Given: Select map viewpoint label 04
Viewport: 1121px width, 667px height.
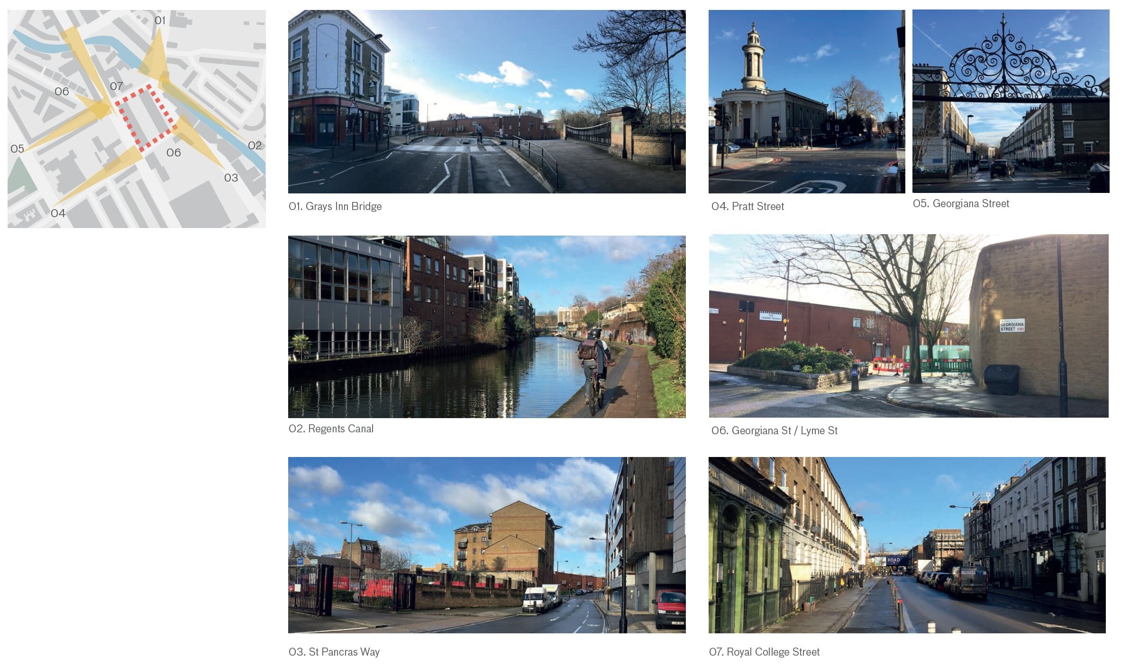Looking at the screenshot, I should [x=58, y=213].
